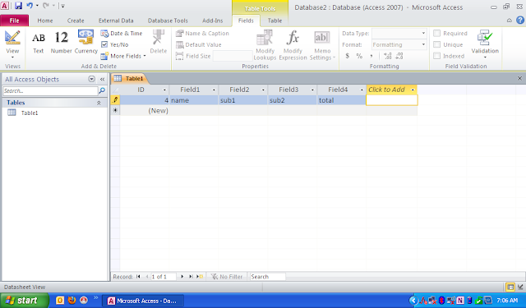Click the Undo arrow in title bar
Screen dimensions: 526x308
coord(30,6)
